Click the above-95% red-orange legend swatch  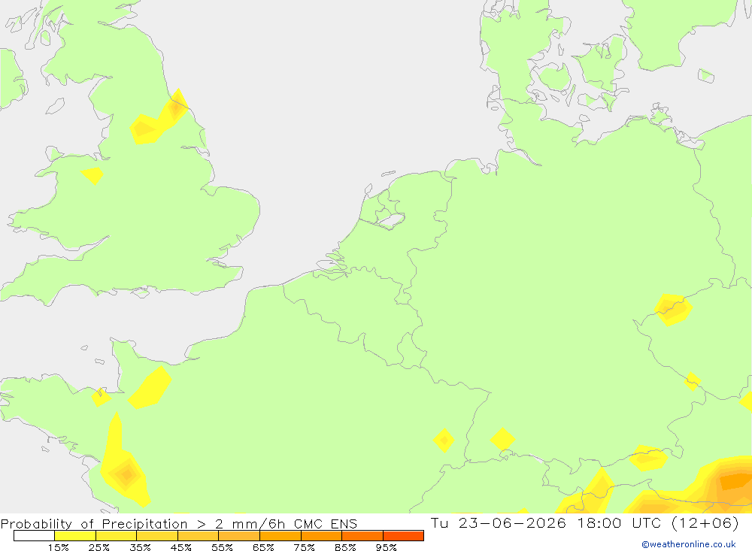pyautogui.click(x=403, y=536)
